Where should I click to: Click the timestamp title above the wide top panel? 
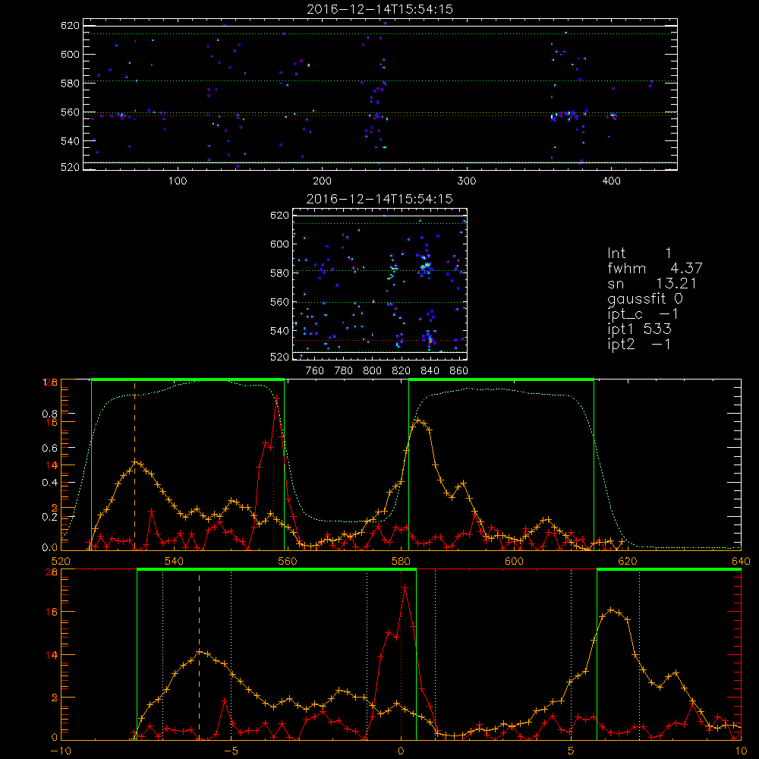[379, 9]
